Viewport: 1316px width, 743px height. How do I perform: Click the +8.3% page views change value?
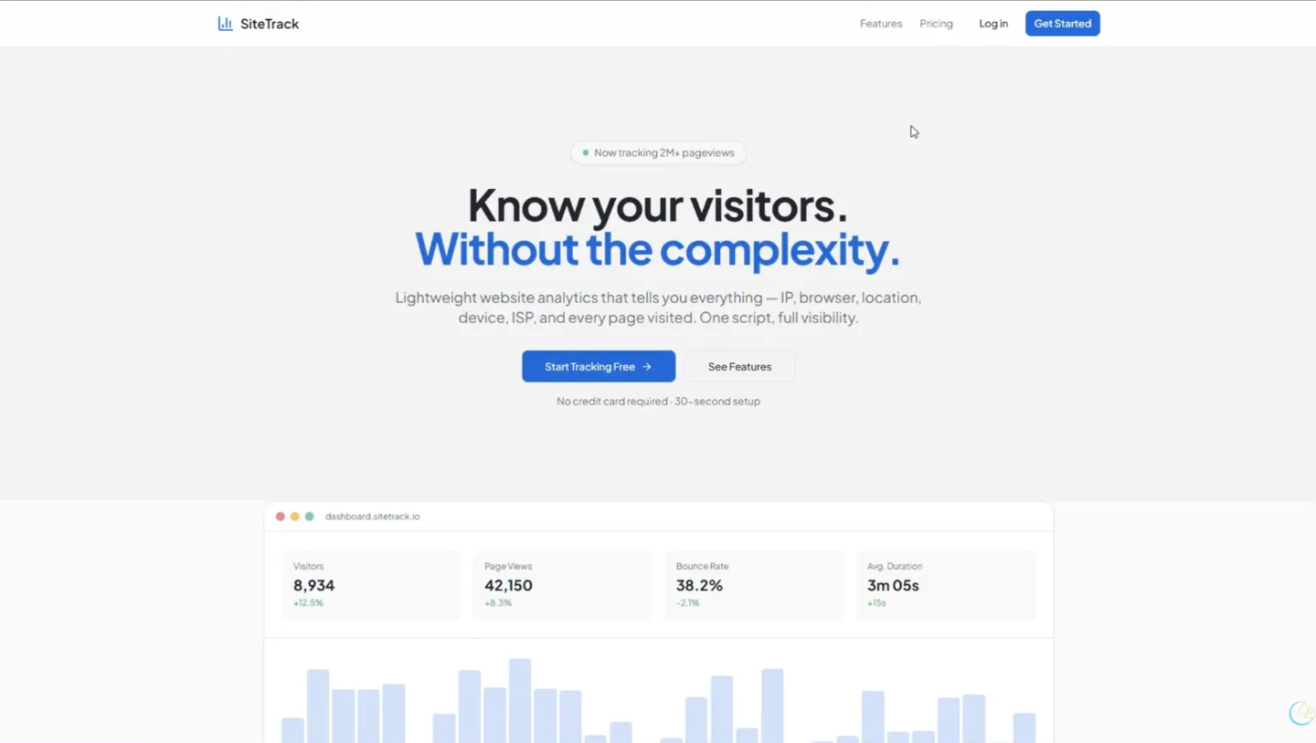pos(498,603)
